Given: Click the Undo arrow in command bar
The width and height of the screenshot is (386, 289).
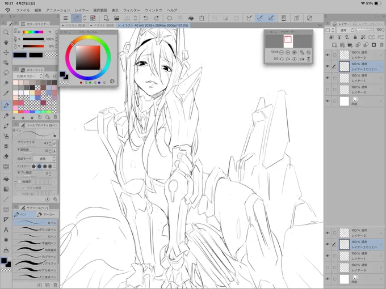Looking at the screenshot, I should [146, 18].
